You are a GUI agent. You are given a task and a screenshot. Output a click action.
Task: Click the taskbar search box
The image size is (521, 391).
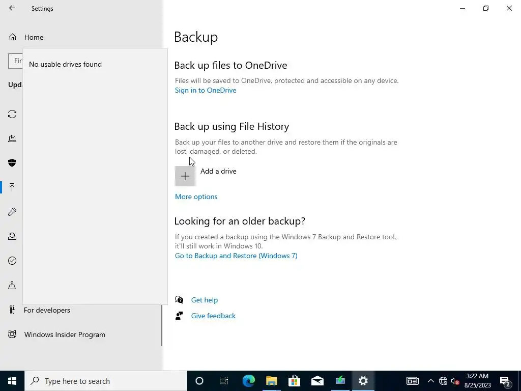[106, 381]
